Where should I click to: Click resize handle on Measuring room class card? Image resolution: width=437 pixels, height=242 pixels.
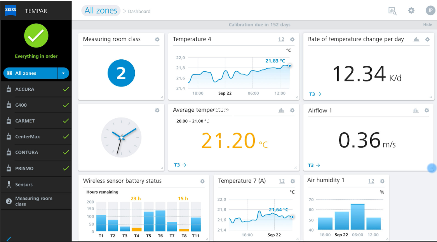tap(162, 97)
